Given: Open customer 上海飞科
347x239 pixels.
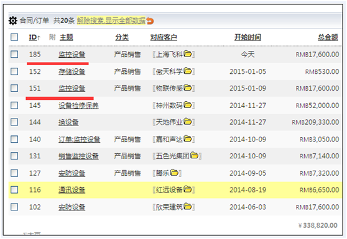Looking at the screenshot, I should (169, 55).
